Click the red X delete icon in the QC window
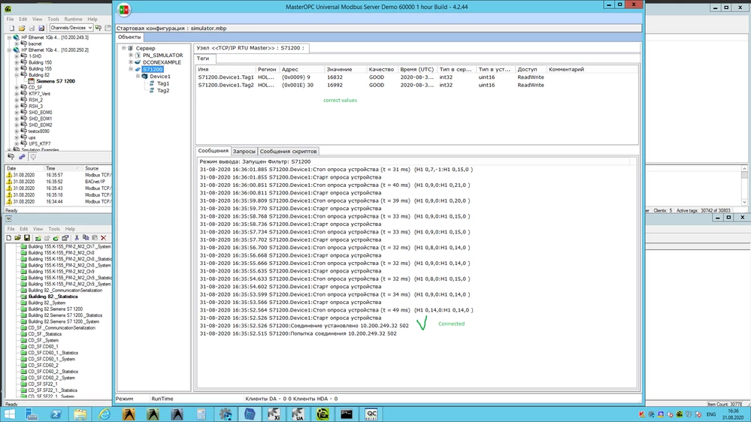The height and width of the screenshot is (422, 751). point(104,238)
